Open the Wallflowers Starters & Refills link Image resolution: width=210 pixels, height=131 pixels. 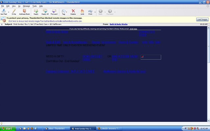(x=125, y=71)
